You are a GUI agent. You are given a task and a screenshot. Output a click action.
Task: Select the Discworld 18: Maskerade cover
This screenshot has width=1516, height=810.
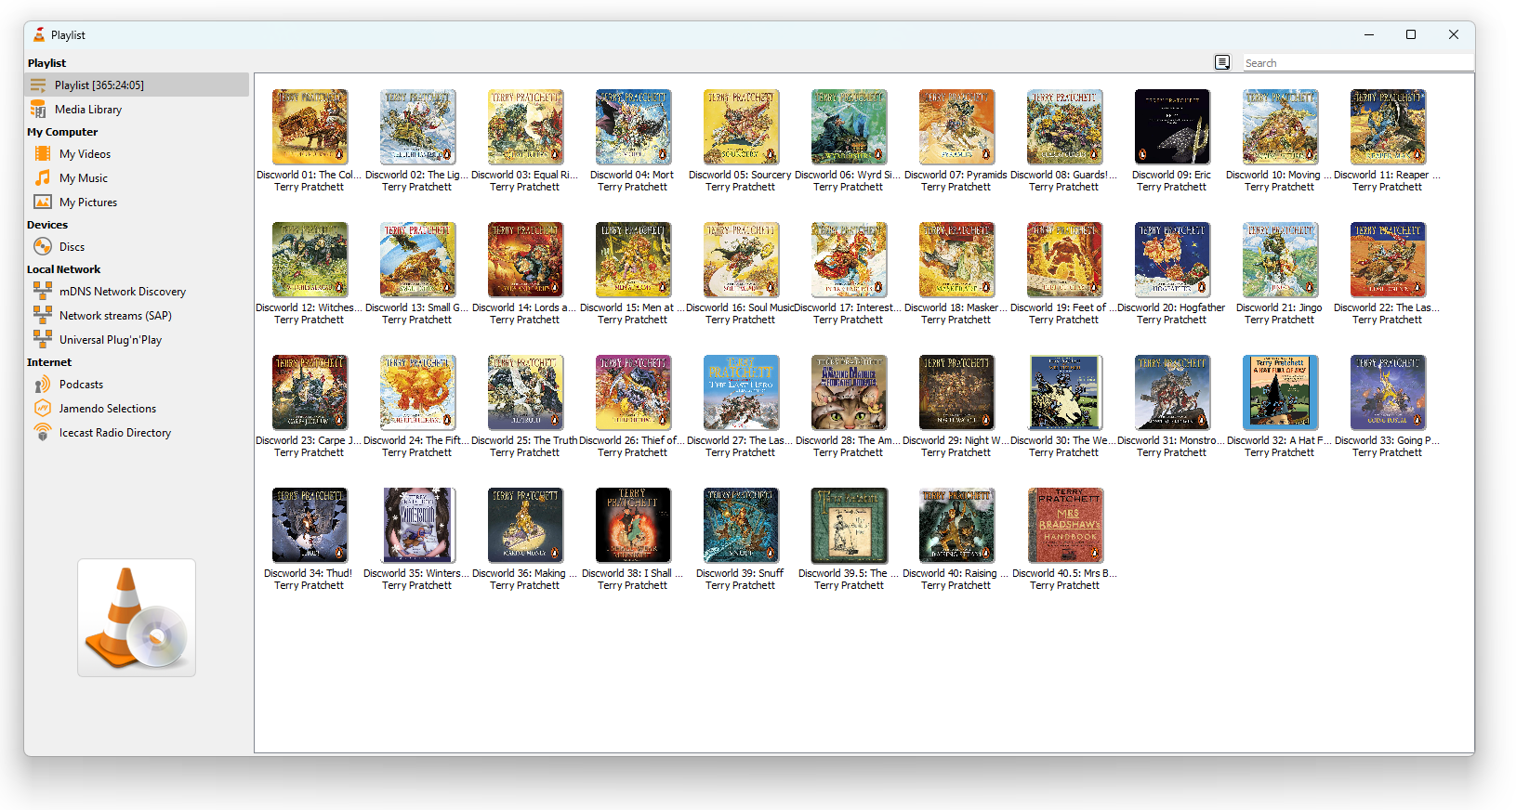pos(956,260)
